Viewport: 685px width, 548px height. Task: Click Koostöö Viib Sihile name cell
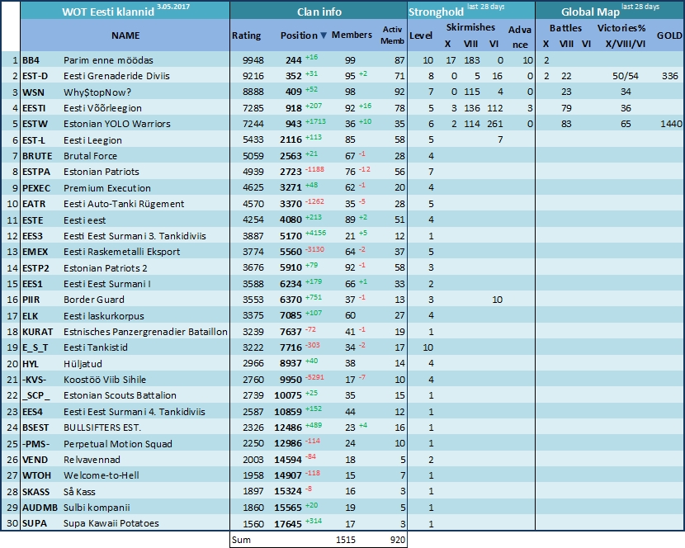[105, 380]
